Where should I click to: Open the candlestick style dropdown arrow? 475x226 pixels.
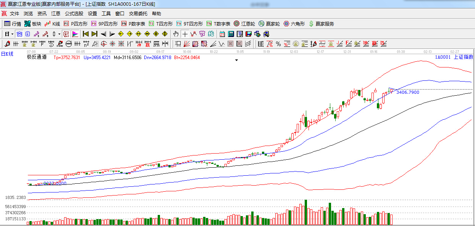click(x=59, y=34)
